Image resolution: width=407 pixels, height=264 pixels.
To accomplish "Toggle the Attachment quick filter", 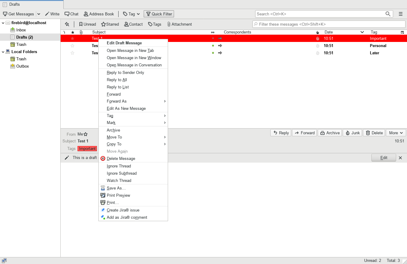I will (179, 24).
